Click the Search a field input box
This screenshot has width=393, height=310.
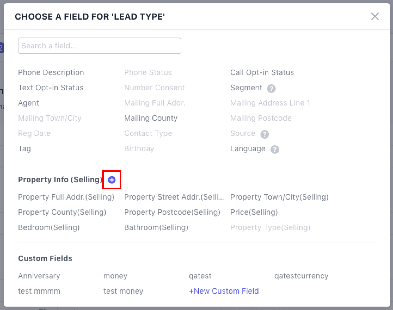click(x=99, y=46)
